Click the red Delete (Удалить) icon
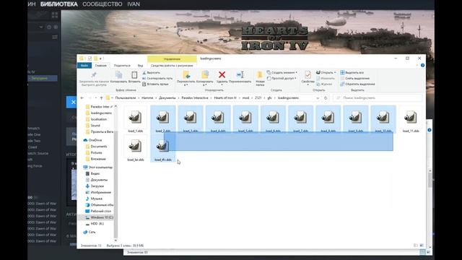The width and height of the screenshot is (462, 260). (x=222, y=74)
